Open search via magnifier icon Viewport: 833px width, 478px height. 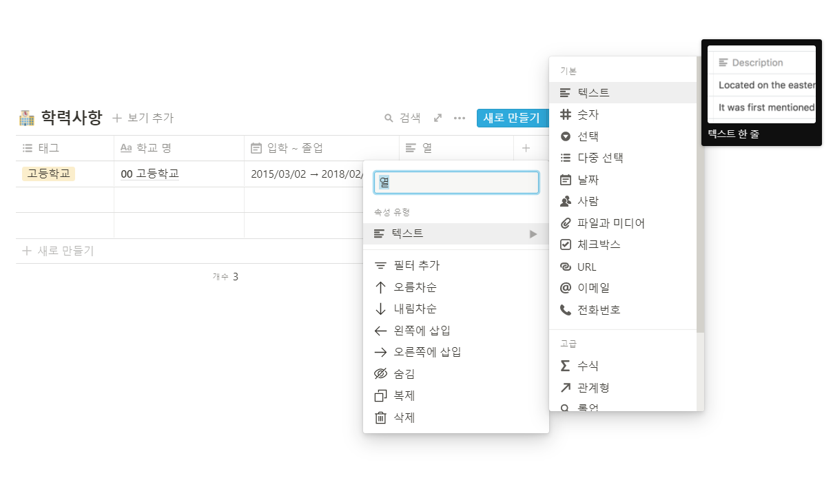pyautogui.click(x=389, y=118)
